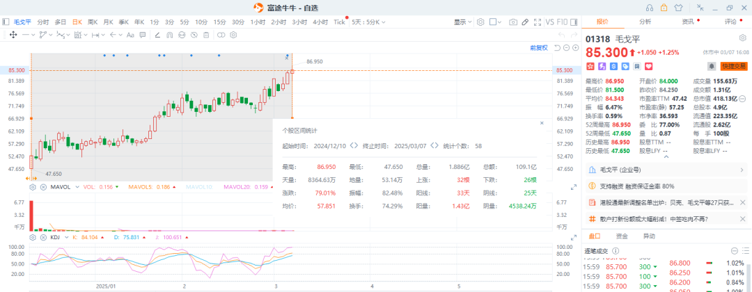Open drawing toolbar settings gear
Viewport: 752px width, 292px height.
click(233, 35)
